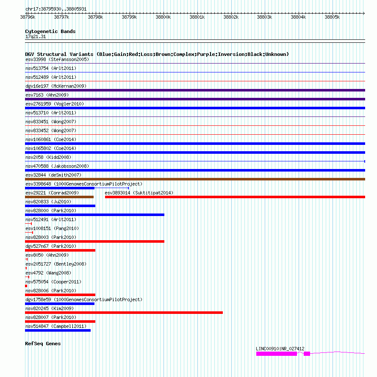Select nsv2058 (Kidd2008) label
Image resolution: width=377 pixels, height=377 pixels.
[48, 157]
